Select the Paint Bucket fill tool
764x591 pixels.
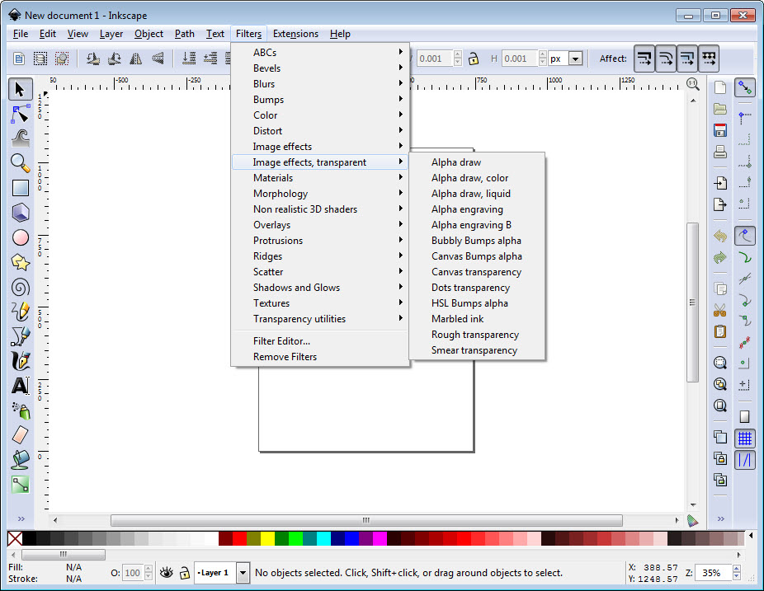click(x=20, y=460)
